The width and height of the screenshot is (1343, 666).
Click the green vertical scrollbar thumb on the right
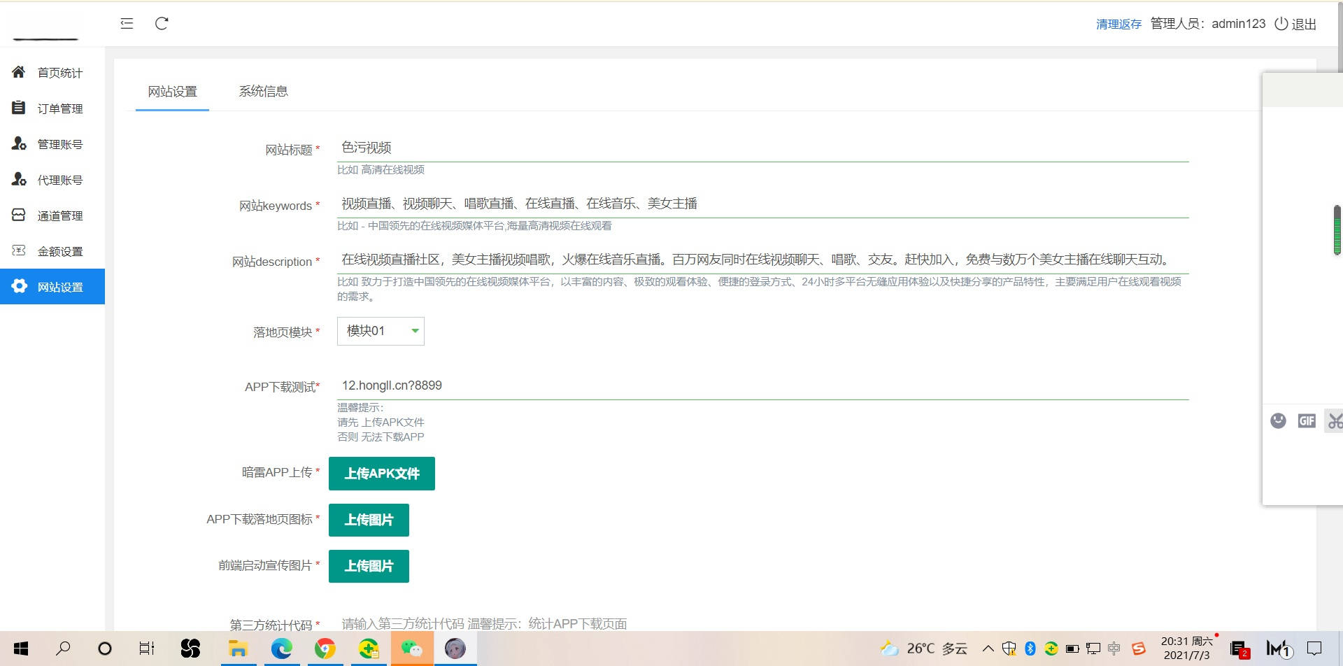[1337, 230]
